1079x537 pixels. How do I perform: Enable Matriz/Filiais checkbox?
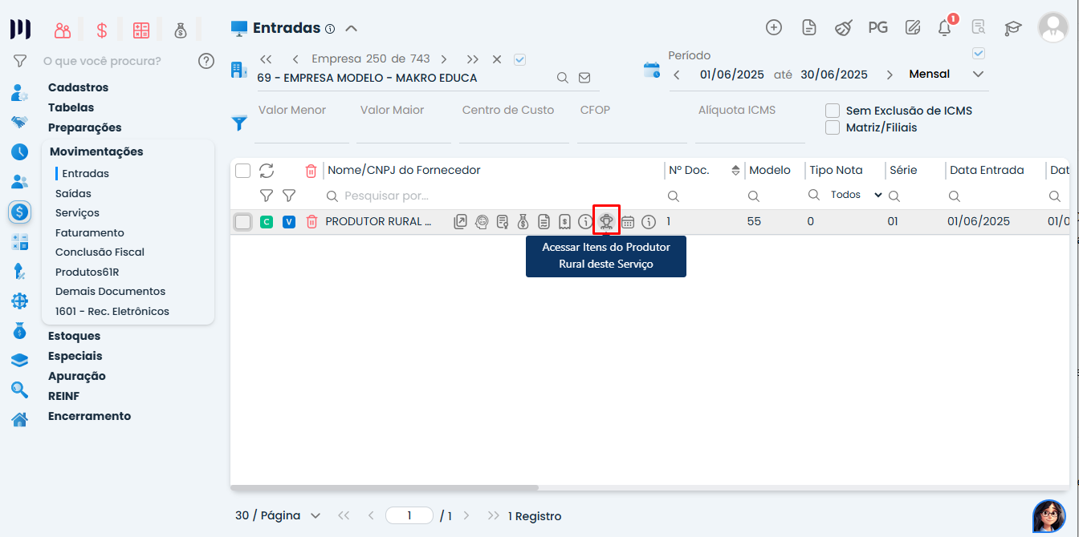pos(833,127)
